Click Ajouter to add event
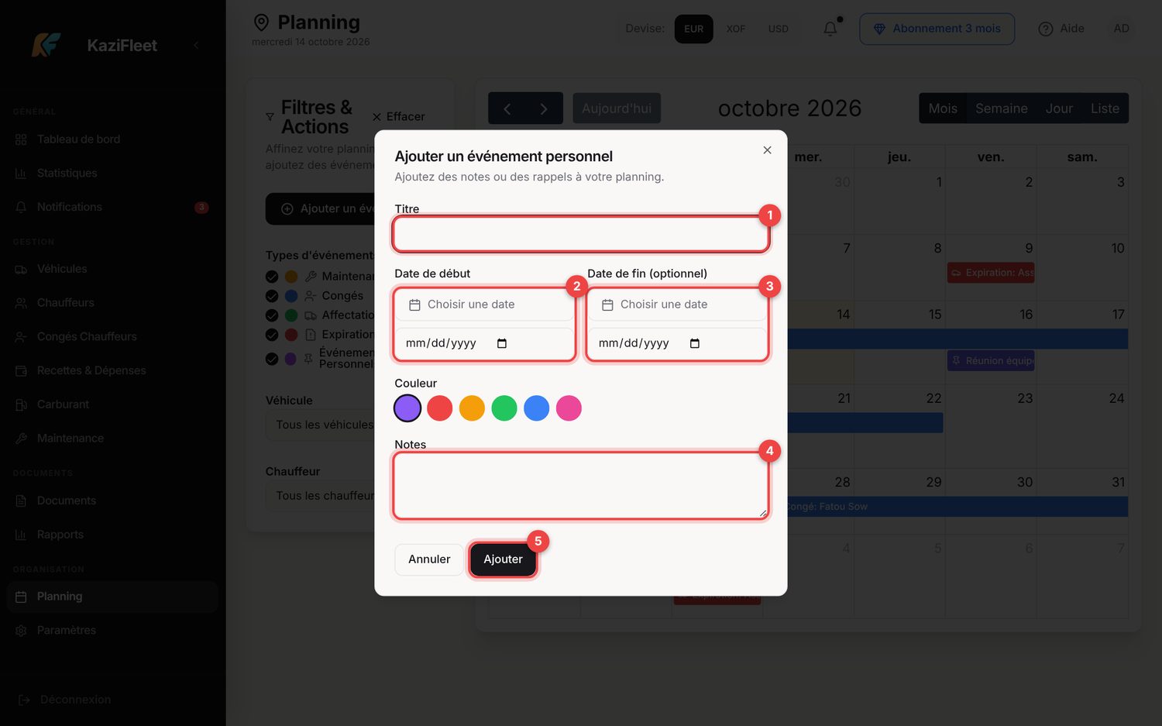The width and height of the screenshot is (1162, 726). tap(504, 559)
